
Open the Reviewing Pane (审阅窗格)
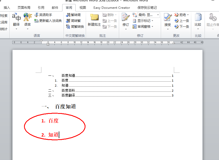coord(142,26)
